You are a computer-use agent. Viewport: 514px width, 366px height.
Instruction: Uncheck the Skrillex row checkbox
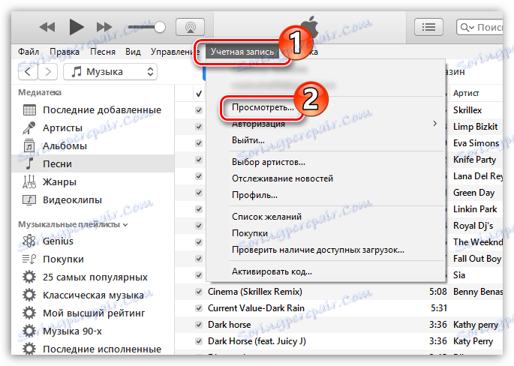[199, 110]
